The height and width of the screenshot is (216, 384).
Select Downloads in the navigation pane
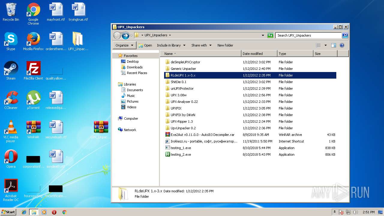click(134, 67)
